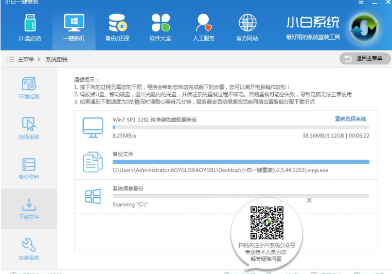Viewport: 392px width, 274px height.
Task: Go to 主菜单 in the breadcrumb
Action: (26, 59)
